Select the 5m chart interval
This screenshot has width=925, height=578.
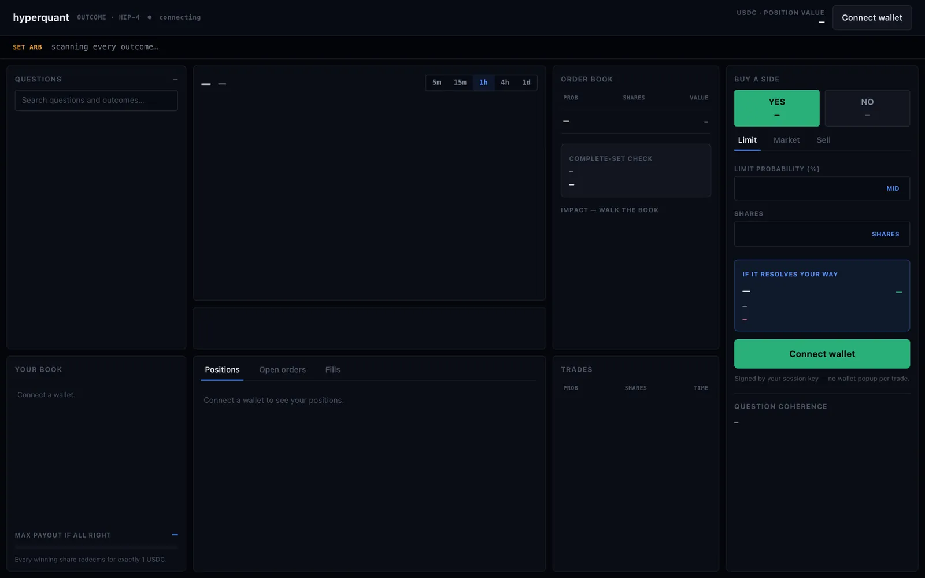click(x=436, y=83)
